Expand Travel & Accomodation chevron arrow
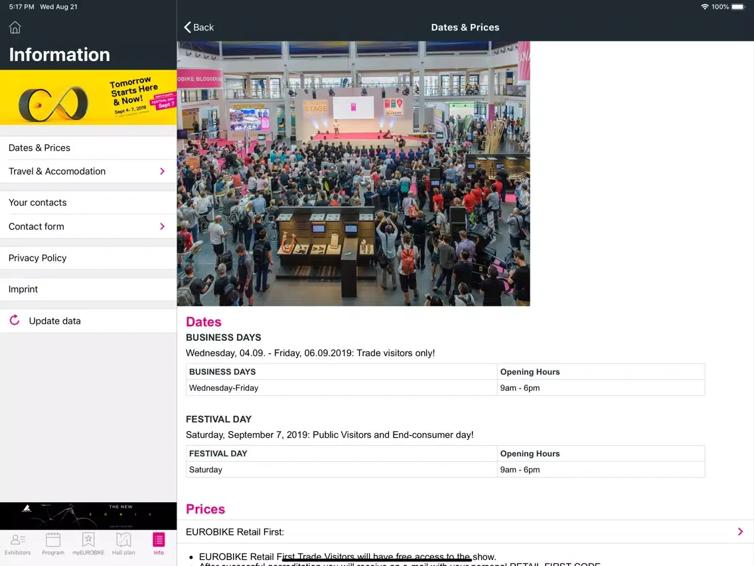The height and width of the screenshot is (566, 754). [x=163, y=171]
